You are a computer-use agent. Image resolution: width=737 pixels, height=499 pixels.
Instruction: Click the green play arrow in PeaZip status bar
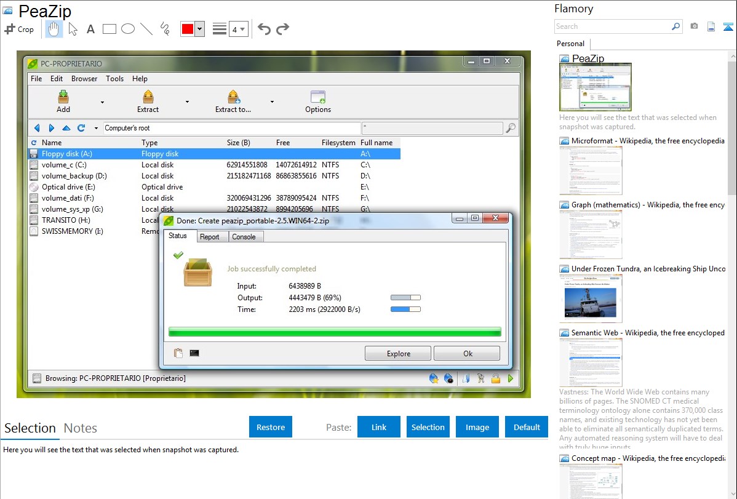point(511,378)
